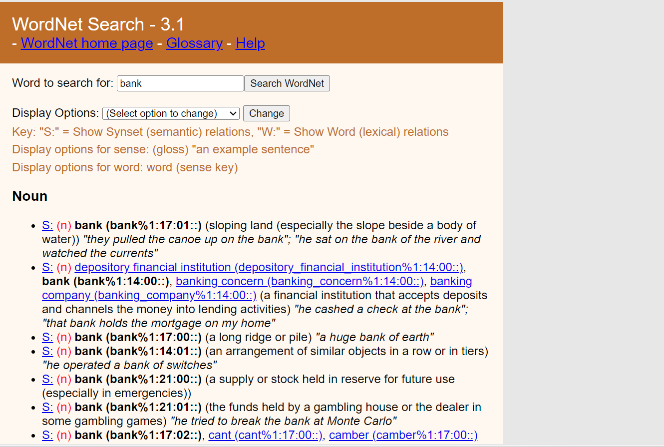Expand S: link for bank of switches sense
The width and height of the screenshot is (664, 447).
[x=47, y=351]
